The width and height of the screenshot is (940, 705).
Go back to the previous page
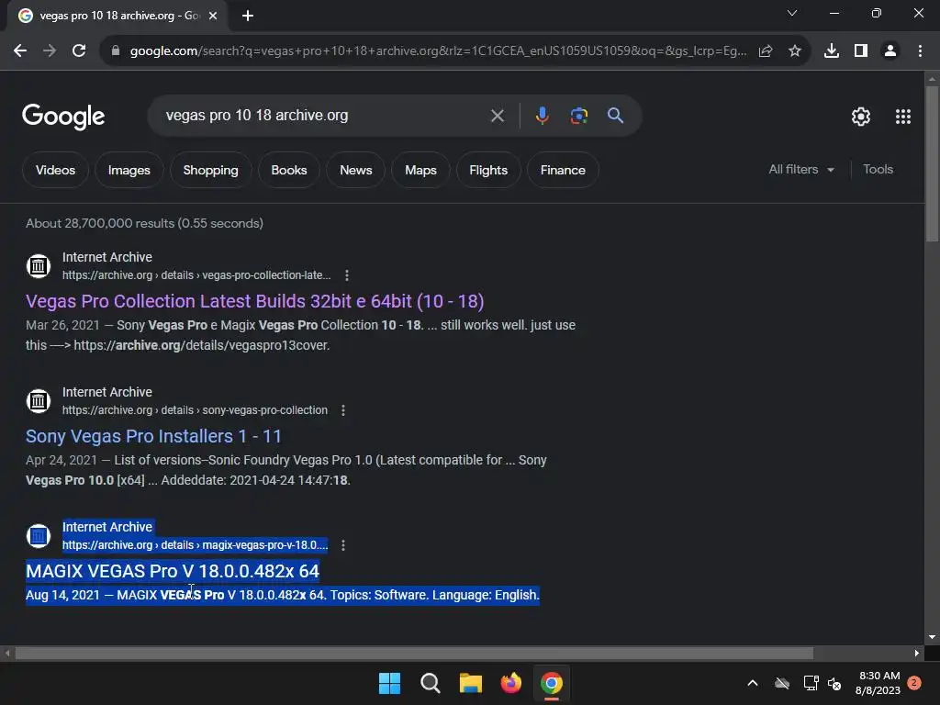[x=20, y=51]
